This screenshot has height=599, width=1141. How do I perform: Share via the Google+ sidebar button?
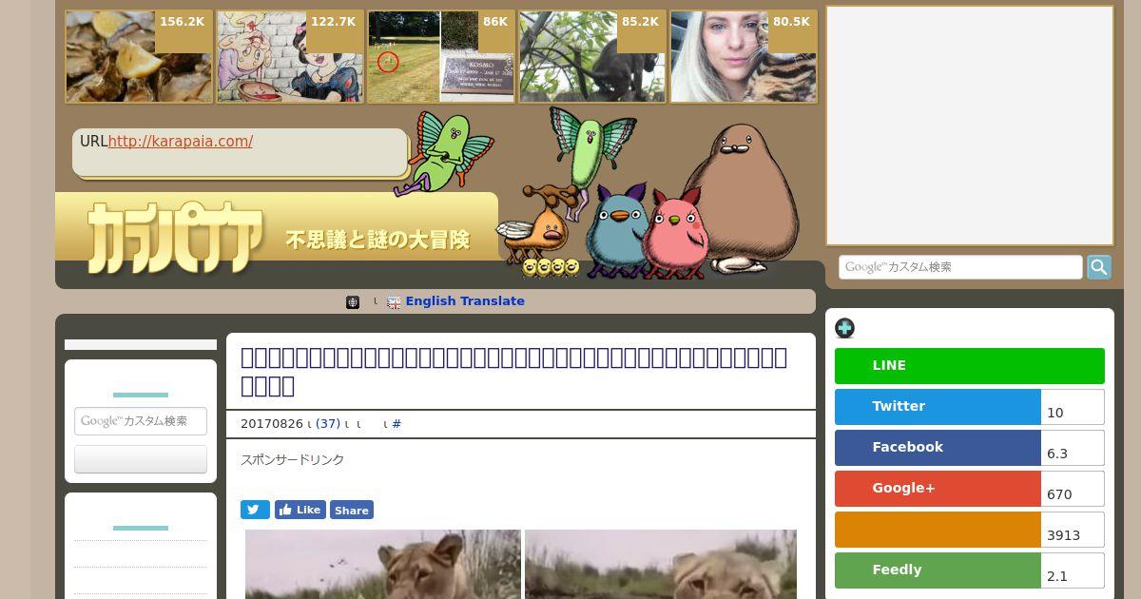click(x=938, y=489)
